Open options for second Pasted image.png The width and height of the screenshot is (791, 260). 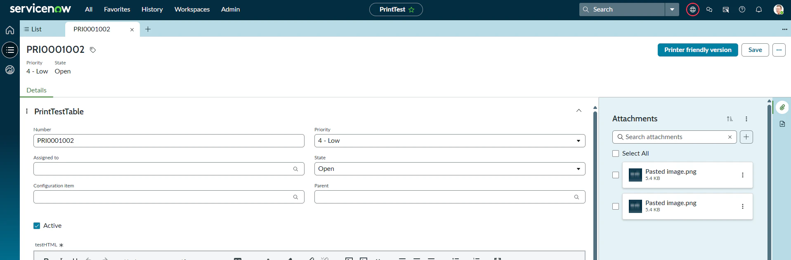coord(743,206)
